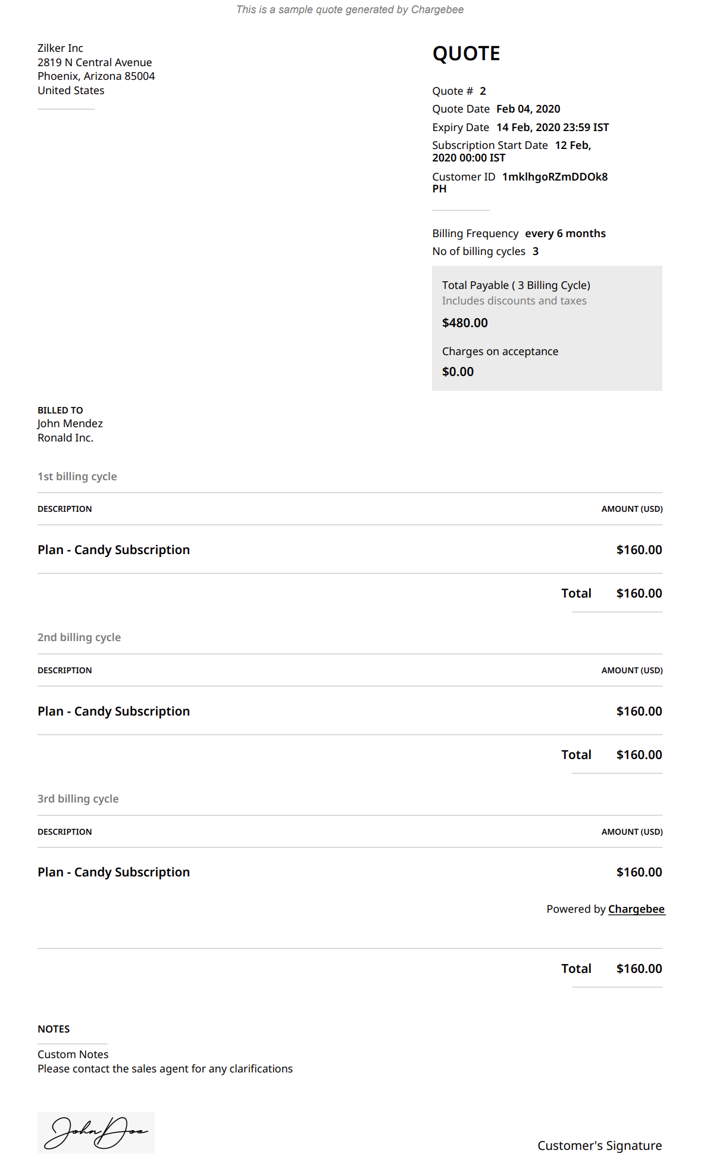
Task: Click the 2nd billing cycle heading
Action: tap(79, 638)
